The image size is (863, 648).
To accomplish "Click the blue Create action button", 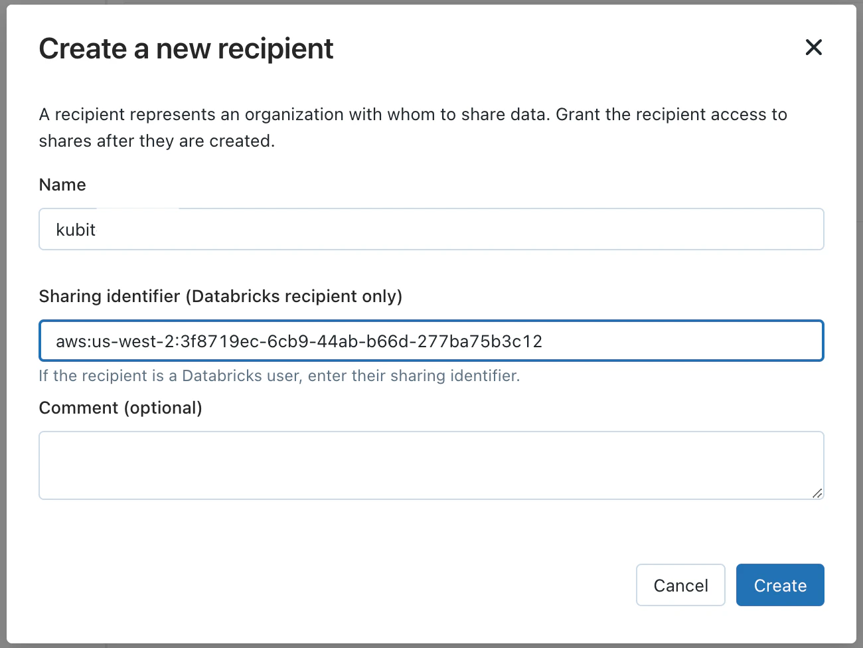I will coord(779,585).
